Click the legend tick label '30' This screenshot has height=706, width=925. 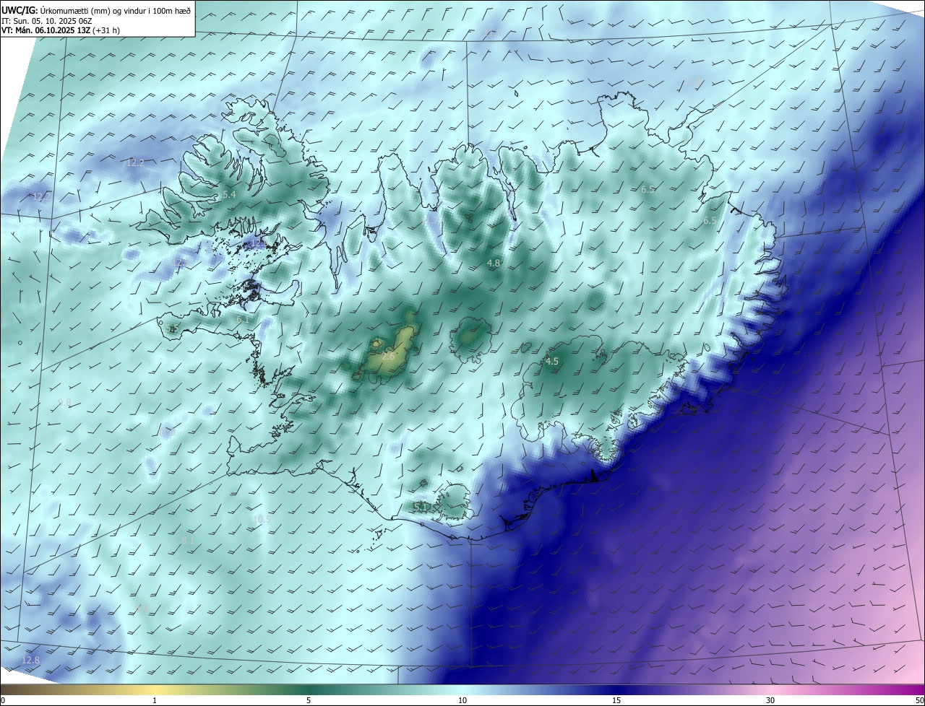[770, 700]
